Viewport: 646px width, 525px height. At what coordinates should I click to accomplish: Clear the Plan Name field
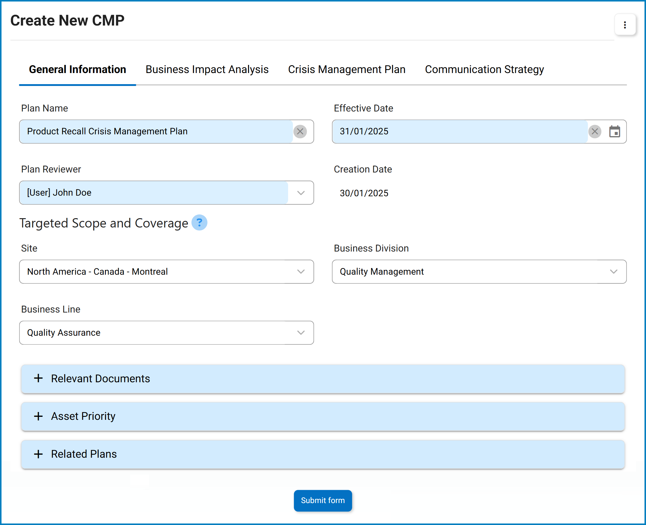300,132
